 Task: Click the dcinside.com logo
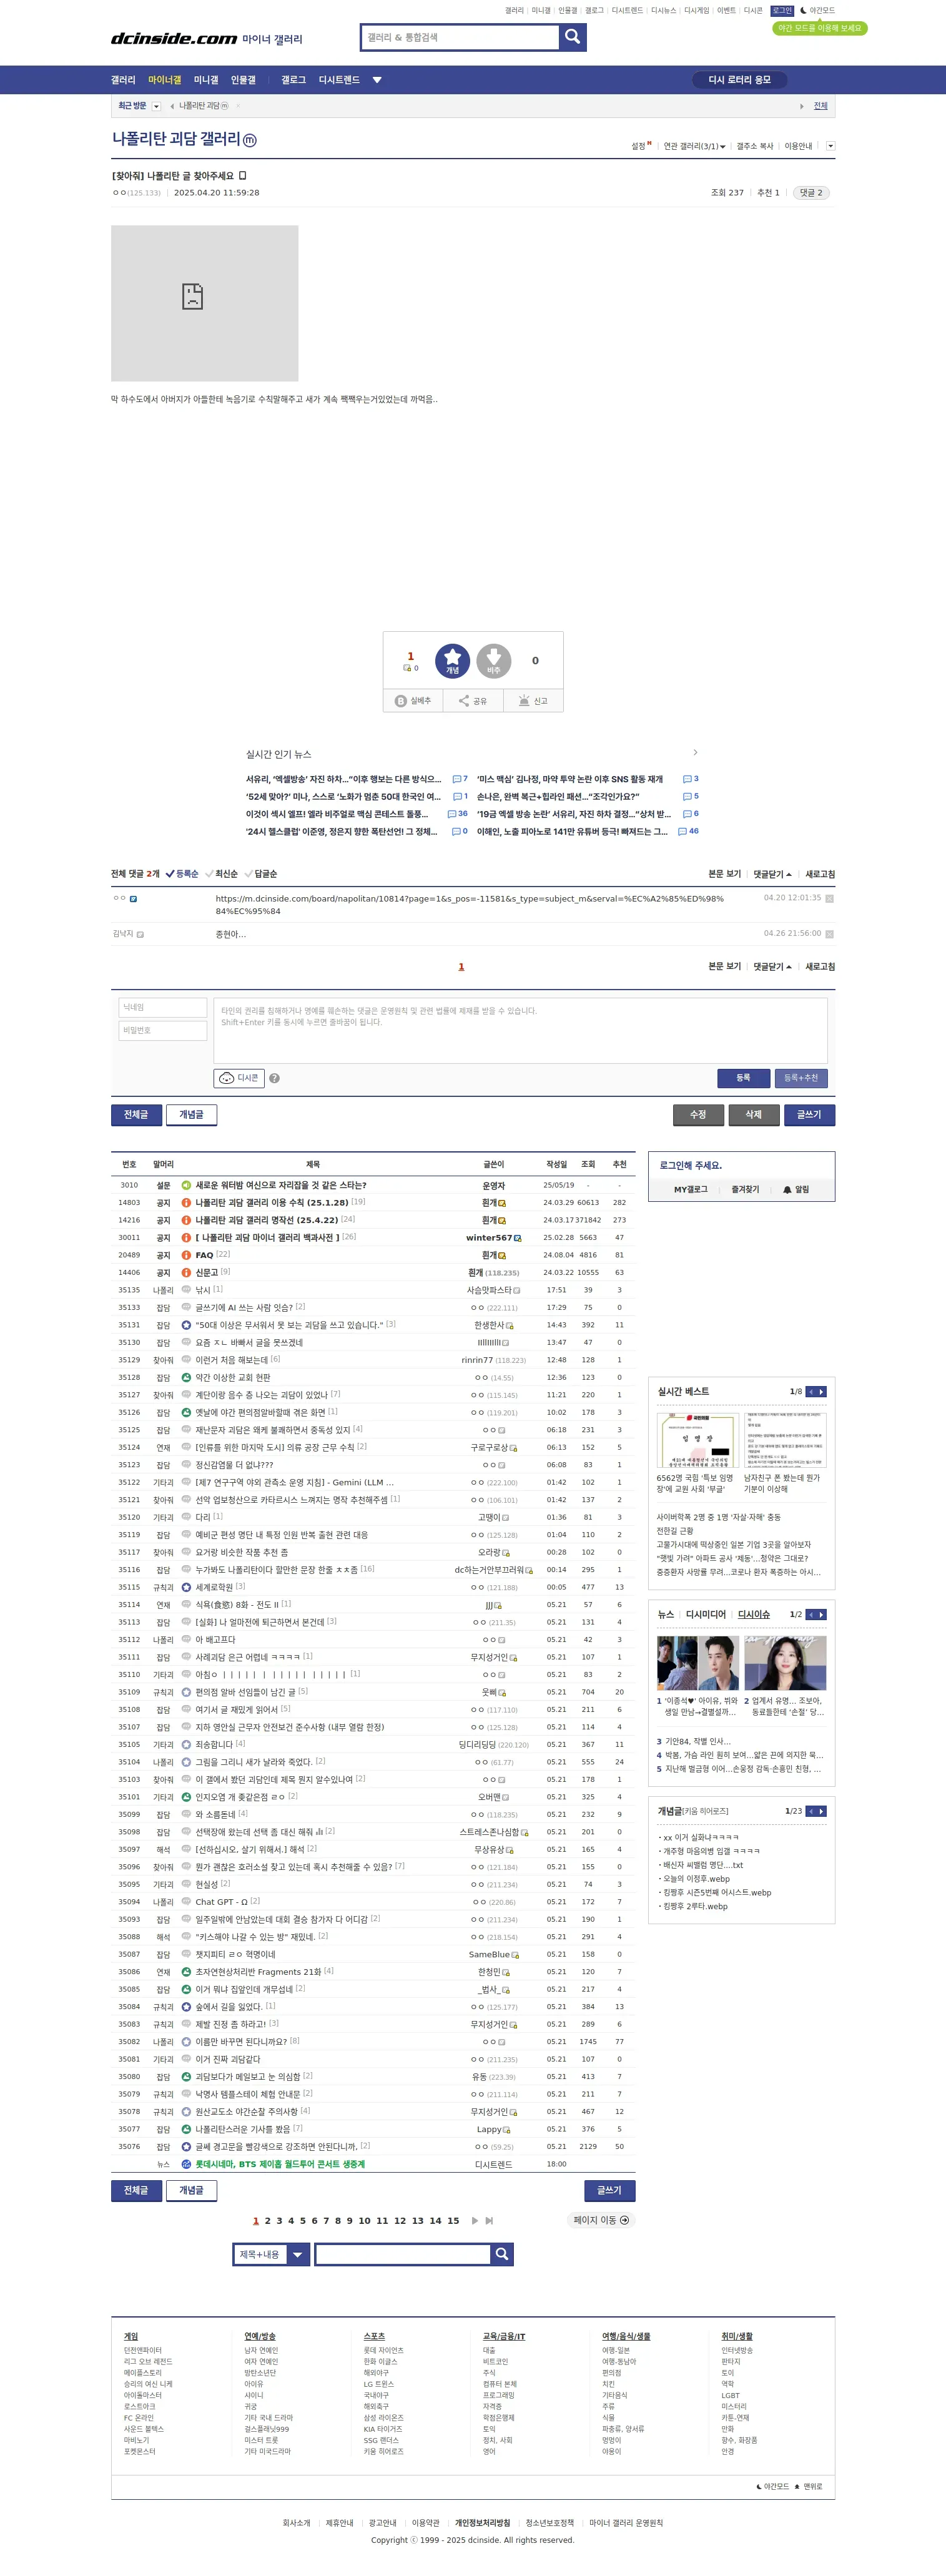(x=174, y=38)
